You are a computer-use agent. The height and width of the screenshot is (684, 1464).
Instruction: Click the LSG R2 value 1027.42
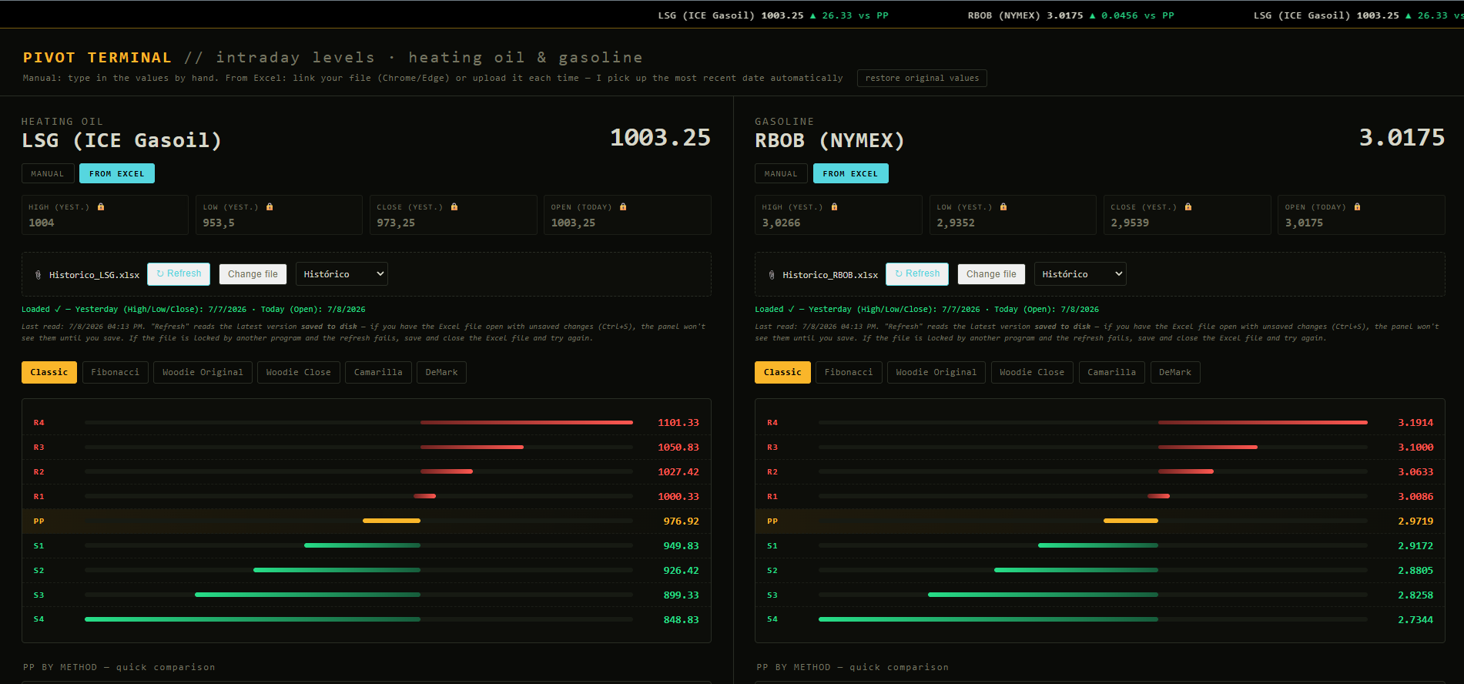(x=678, y=472)
